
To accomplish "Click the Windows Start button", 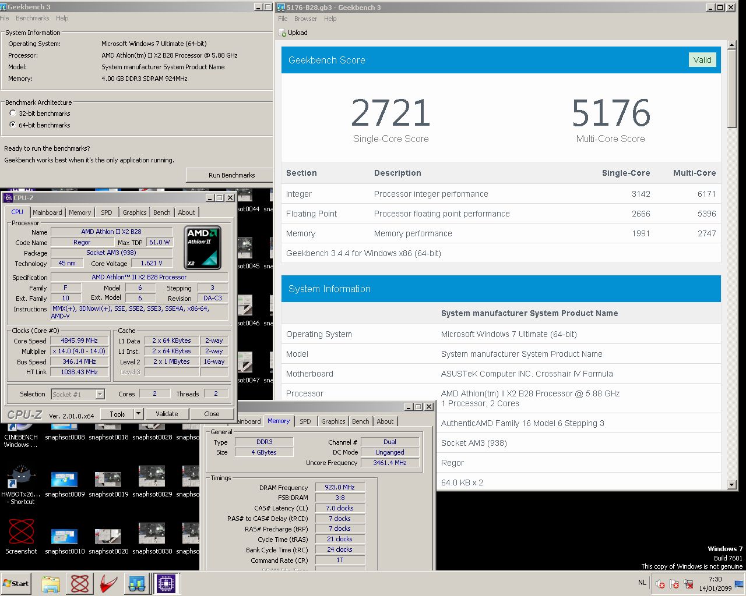I will 16,583.
